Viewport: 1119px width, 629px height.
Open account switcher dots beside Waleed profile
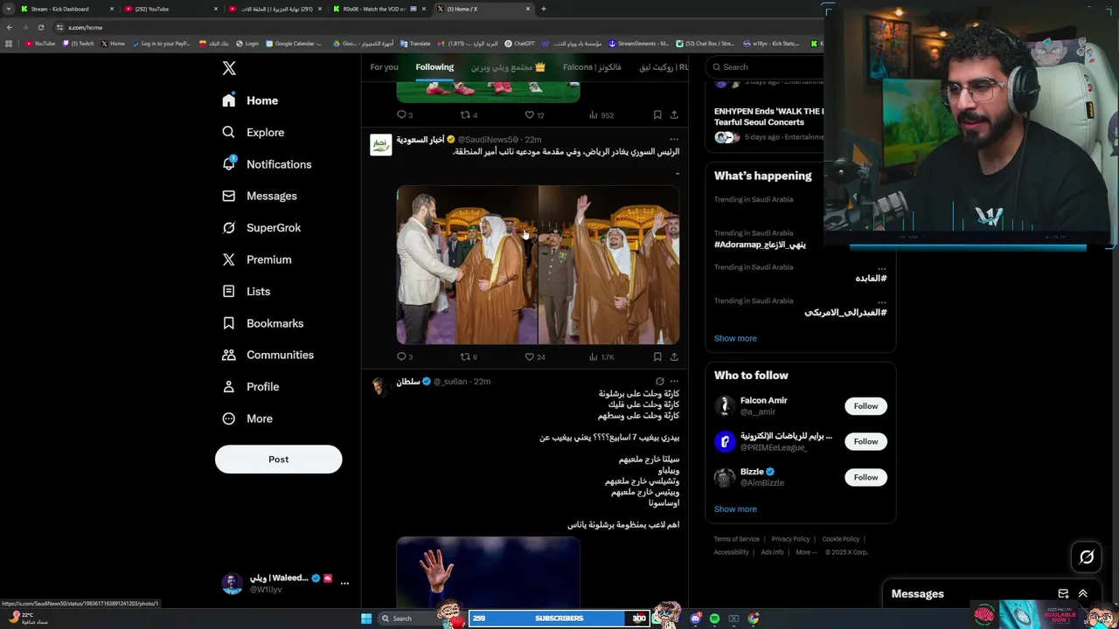point(344,583)
